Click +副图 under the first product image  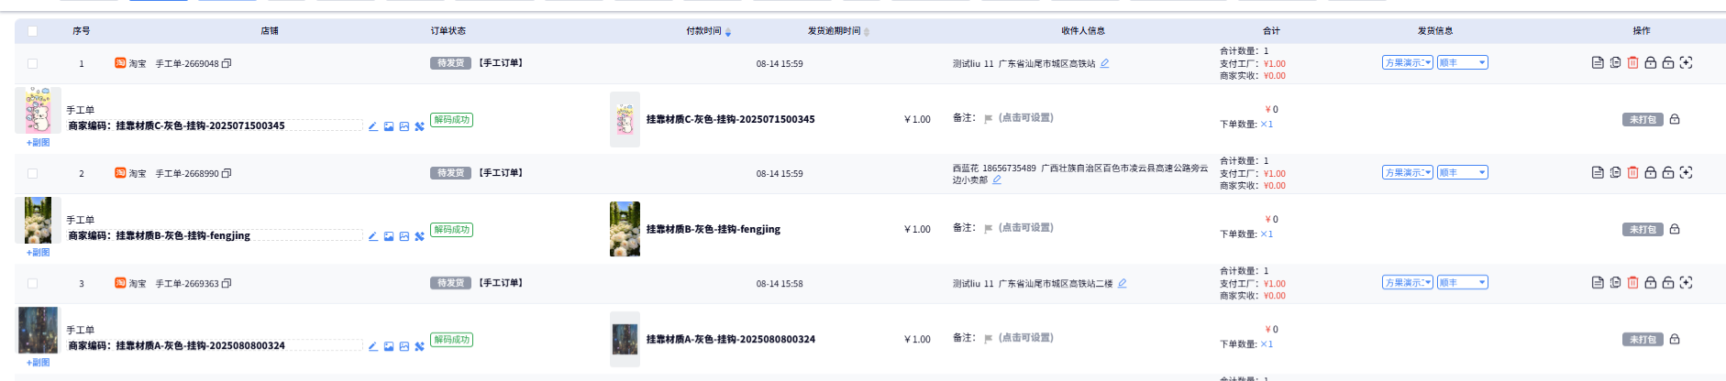point(39,143)
